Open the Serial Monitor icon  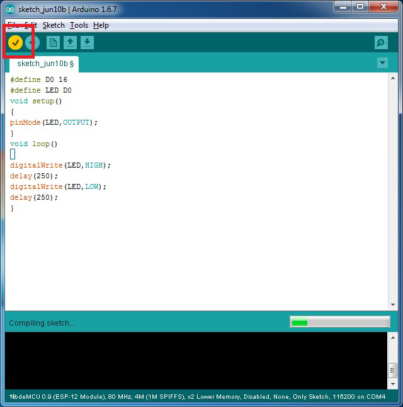[381, 42]
